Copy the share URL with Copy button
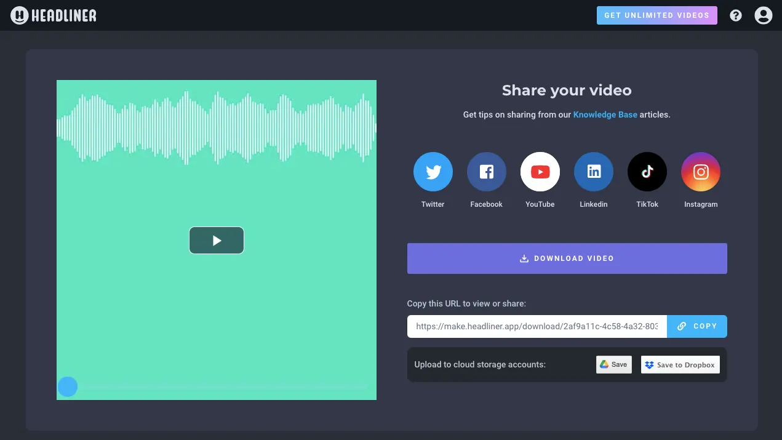Image resolution: width=782 pixels, height=440 pixels. point(697,327)
